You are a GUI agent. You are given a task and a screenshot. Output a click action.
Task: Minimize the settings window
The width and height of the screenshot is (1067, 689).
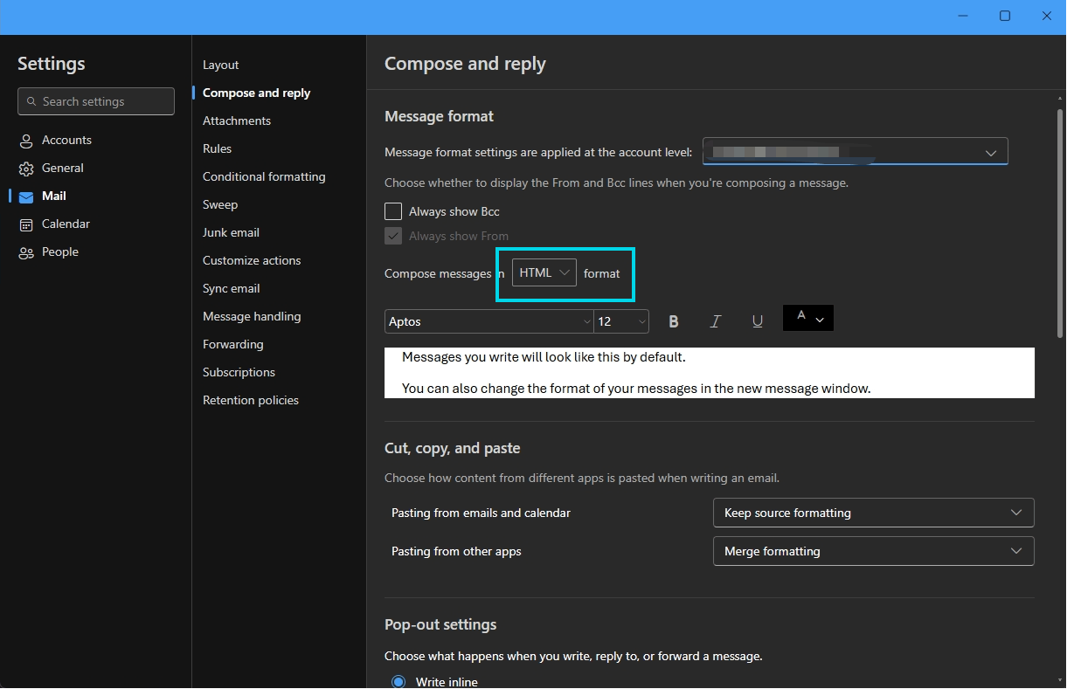click(963, 16)
